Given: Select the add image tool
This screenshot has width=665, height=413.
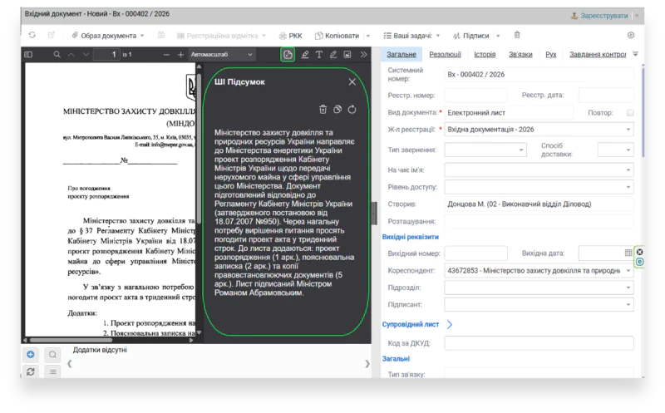Looking at the screenshot, I should (347, 54).
